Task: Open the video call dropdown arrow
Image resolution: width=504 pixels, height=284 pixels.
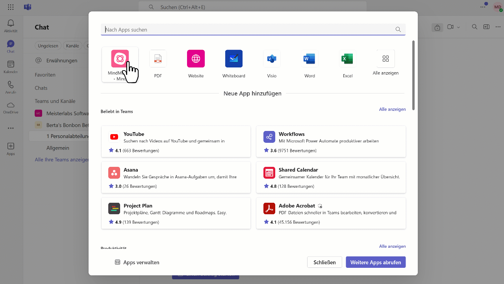Action: (458, 27)
